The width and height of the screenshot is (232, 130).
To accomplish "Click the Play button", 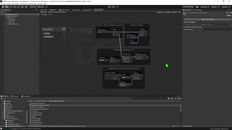I will (109, 7).
